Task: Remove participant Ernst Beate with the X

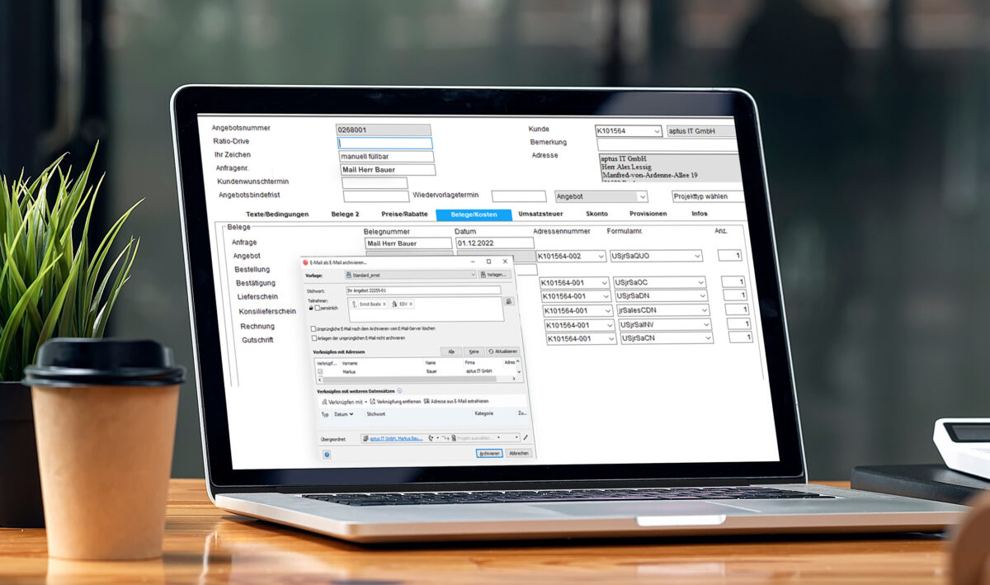Action: coord(384,304)
